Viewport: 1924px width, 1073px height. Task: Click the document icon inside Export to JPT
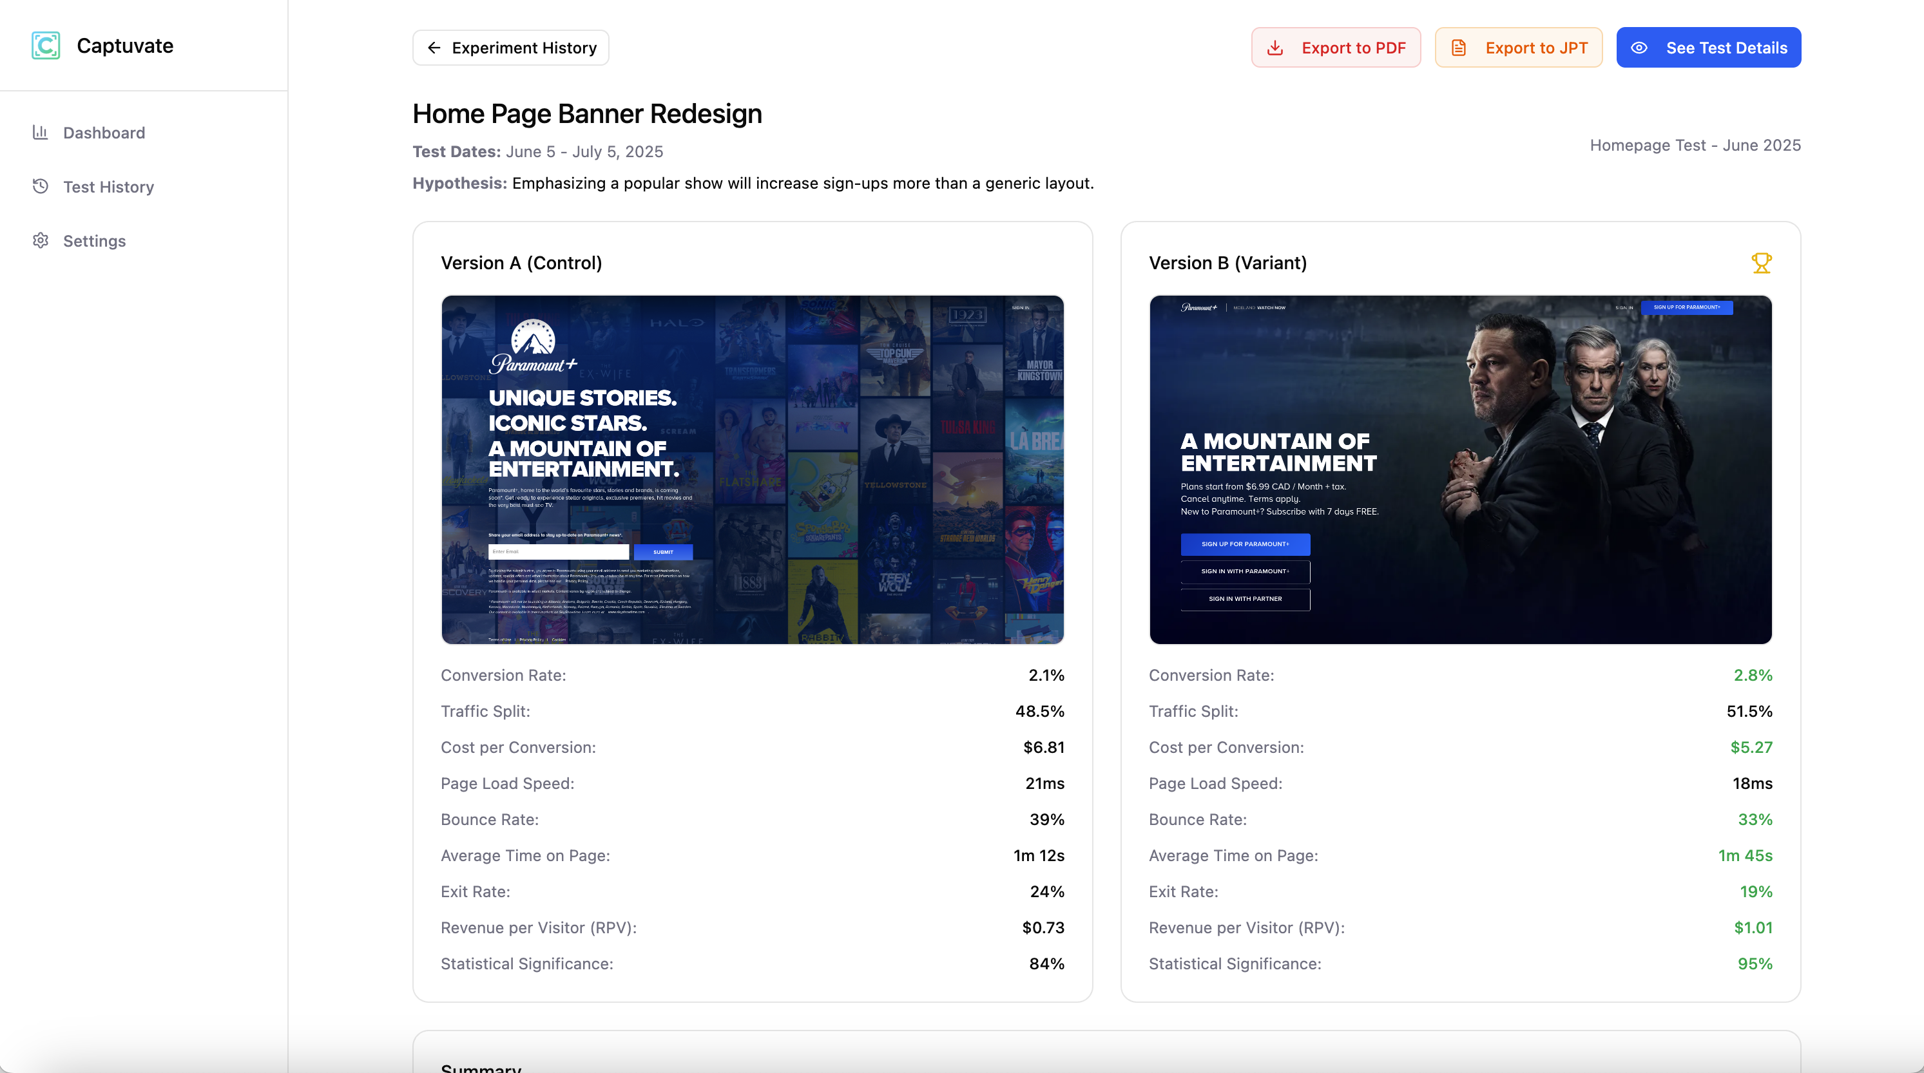(1459, 46)
